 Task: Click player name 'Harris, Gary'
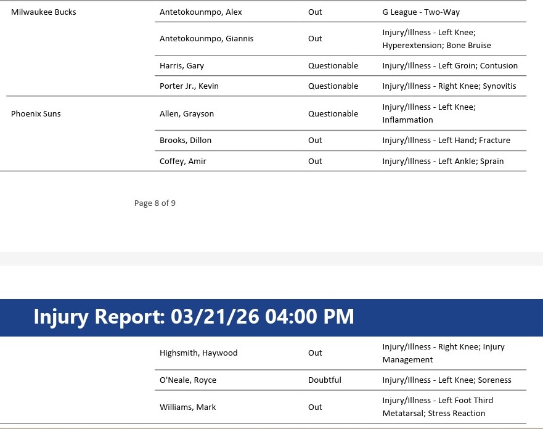click(182, 66)
